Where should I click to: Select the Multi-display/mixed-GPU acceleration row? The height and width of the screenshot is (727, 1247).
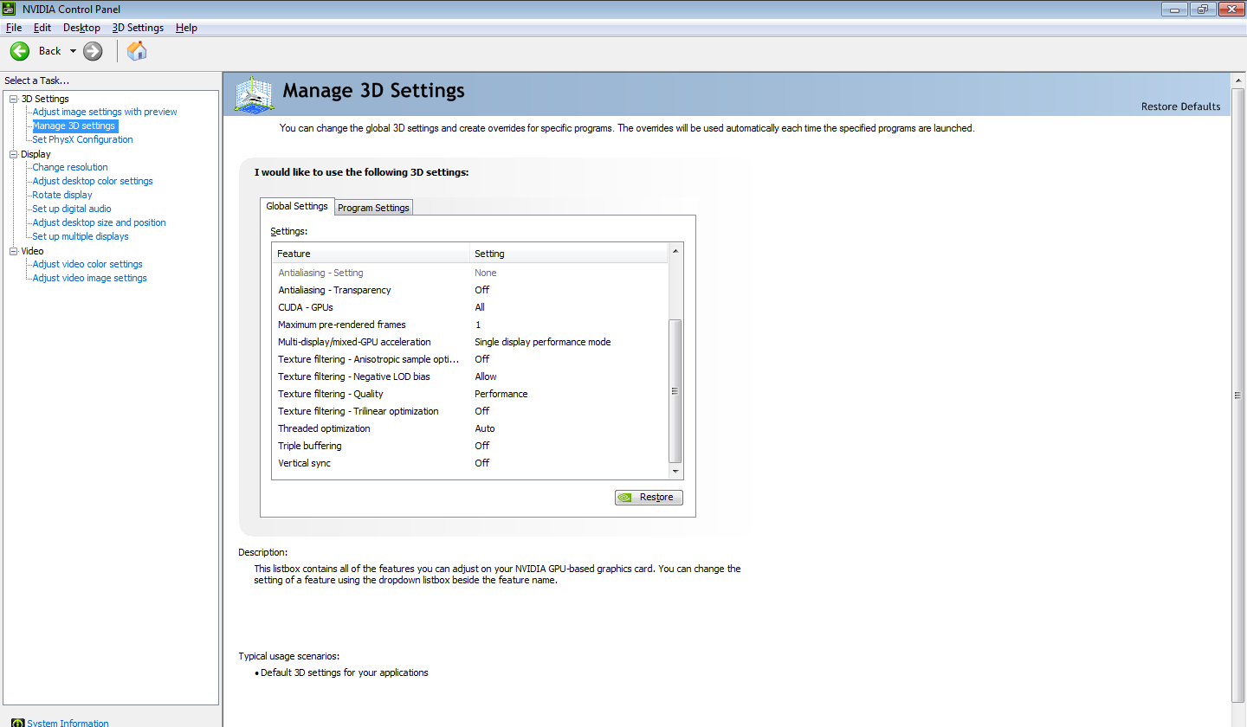[x=470, y=342]
